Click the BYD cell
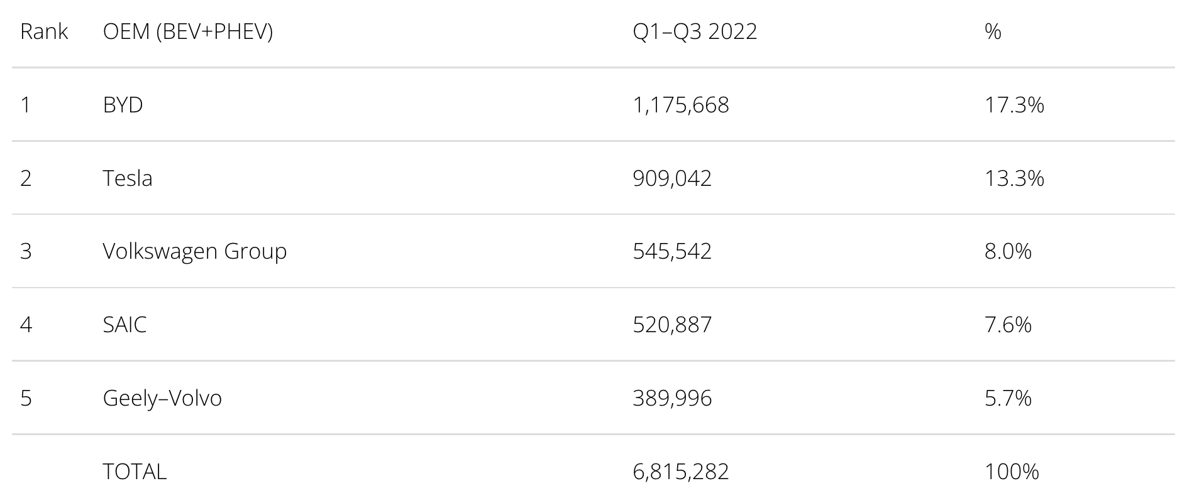Viewport: 1187px width, 503px height. click(x=123, y=105)
